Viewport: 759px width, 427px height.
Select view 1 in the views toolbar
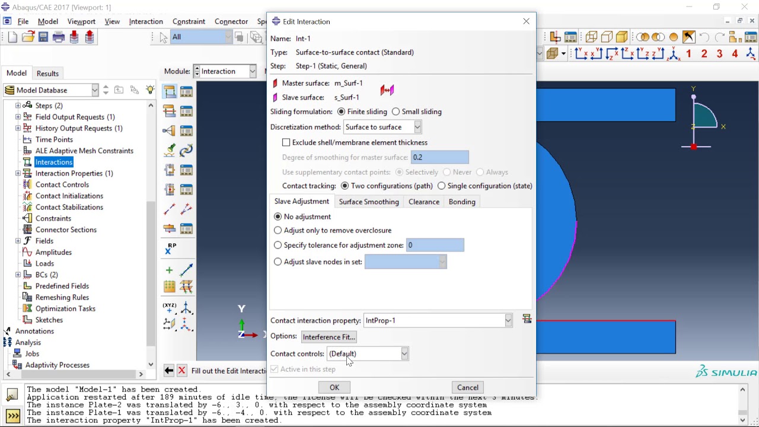[x=688, y=54]
